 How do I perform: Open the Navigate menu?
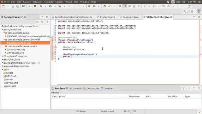(x=49, y=2)
